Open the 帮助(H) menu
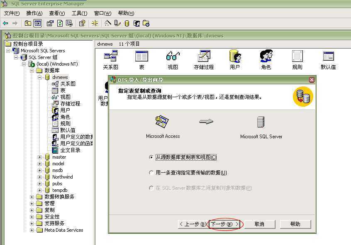The width and height of the screenshot is (351, 245). click(126, 13)
